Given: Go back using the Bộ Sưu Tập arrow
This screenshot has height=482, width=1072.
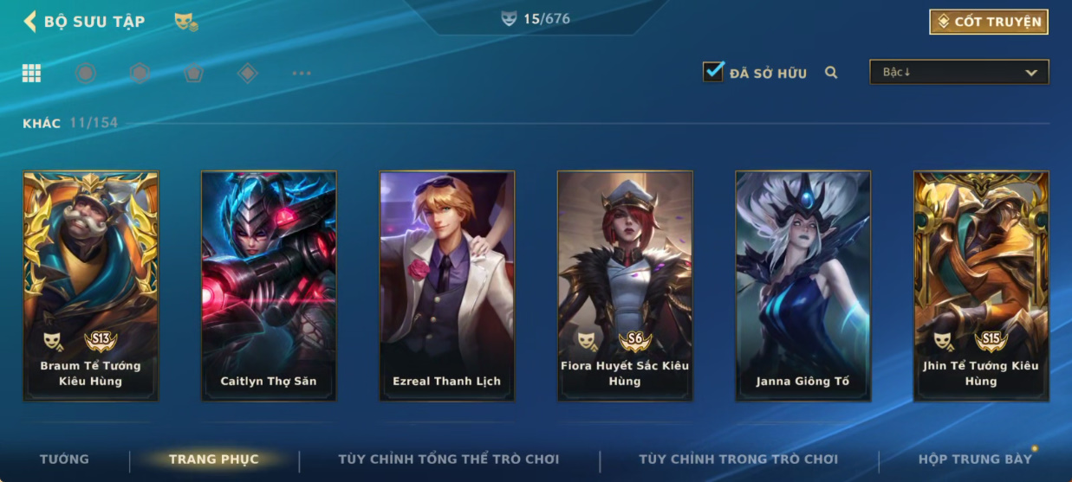Looking at the screenshot, I should 30,21.
